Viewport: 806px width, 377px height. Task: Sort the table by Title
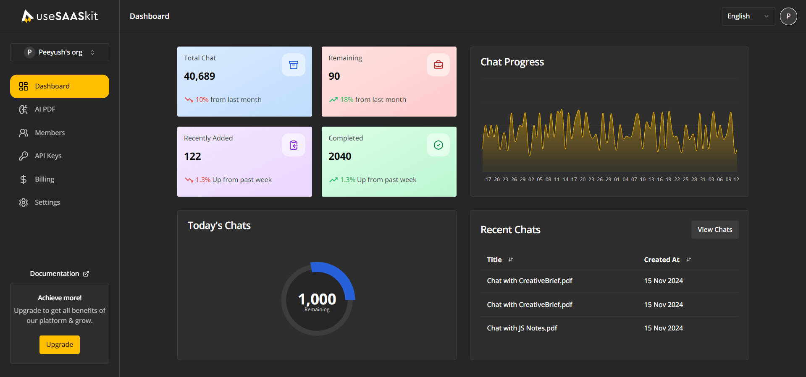click(510, 260)
